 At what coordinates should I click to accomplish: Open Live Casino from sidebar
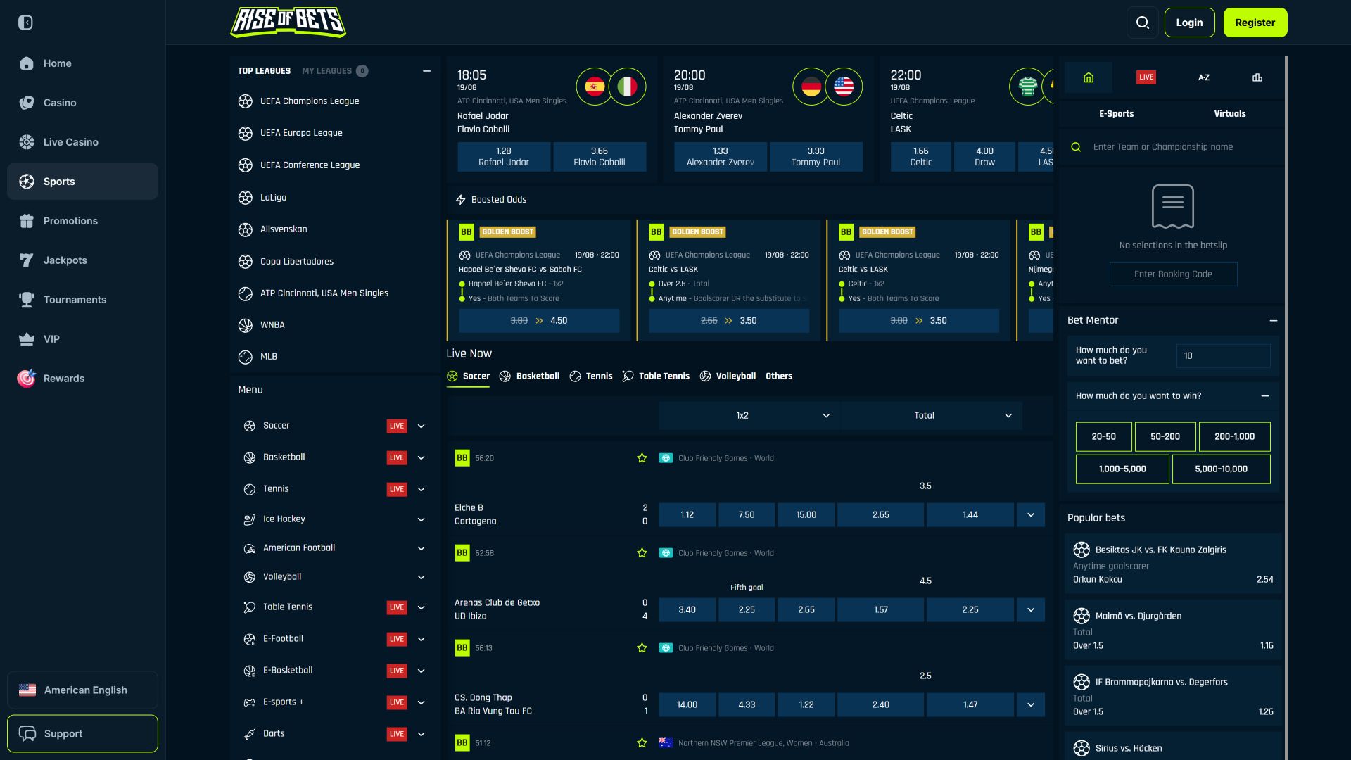click(82, 142)
